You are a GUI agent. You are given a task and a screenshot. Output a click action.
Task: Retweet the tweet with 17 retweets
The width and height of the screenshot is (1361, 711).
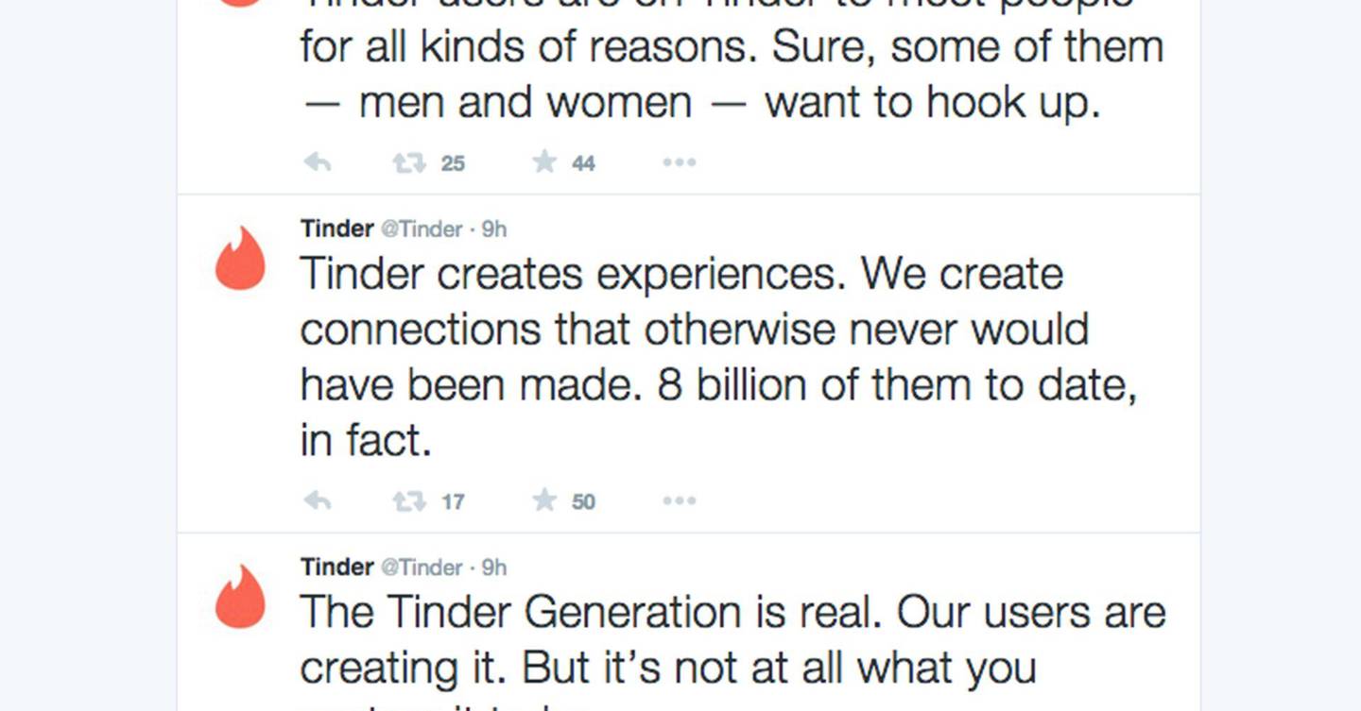[408, 500]
